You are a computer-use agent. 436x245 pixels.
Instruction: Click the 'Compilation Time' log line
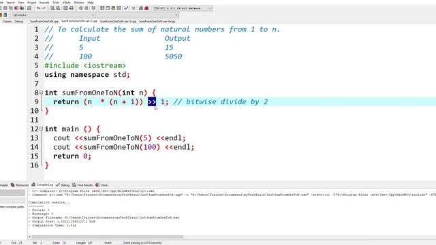(x=52, y=225)
